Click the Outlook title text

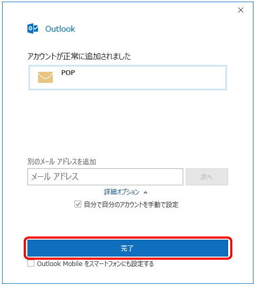click(x=60, y=29)
